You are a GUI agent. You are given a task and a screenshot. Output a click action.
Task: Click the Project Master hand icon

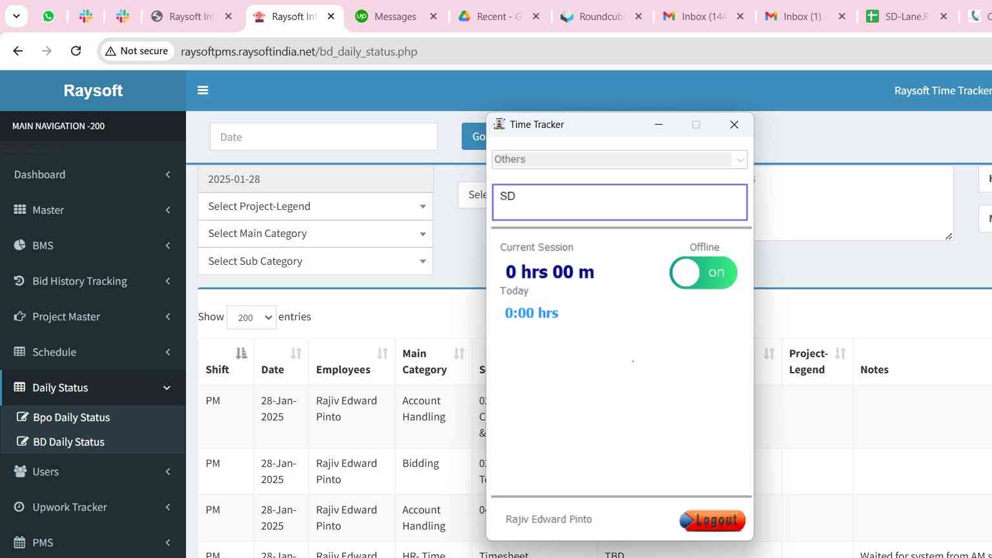(x=20, y=316)
